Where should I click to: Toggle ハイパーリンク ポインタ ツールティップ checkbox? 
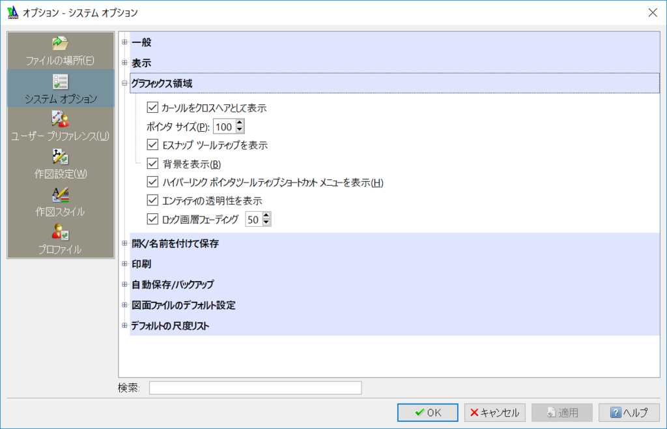(x=152, y=182)
